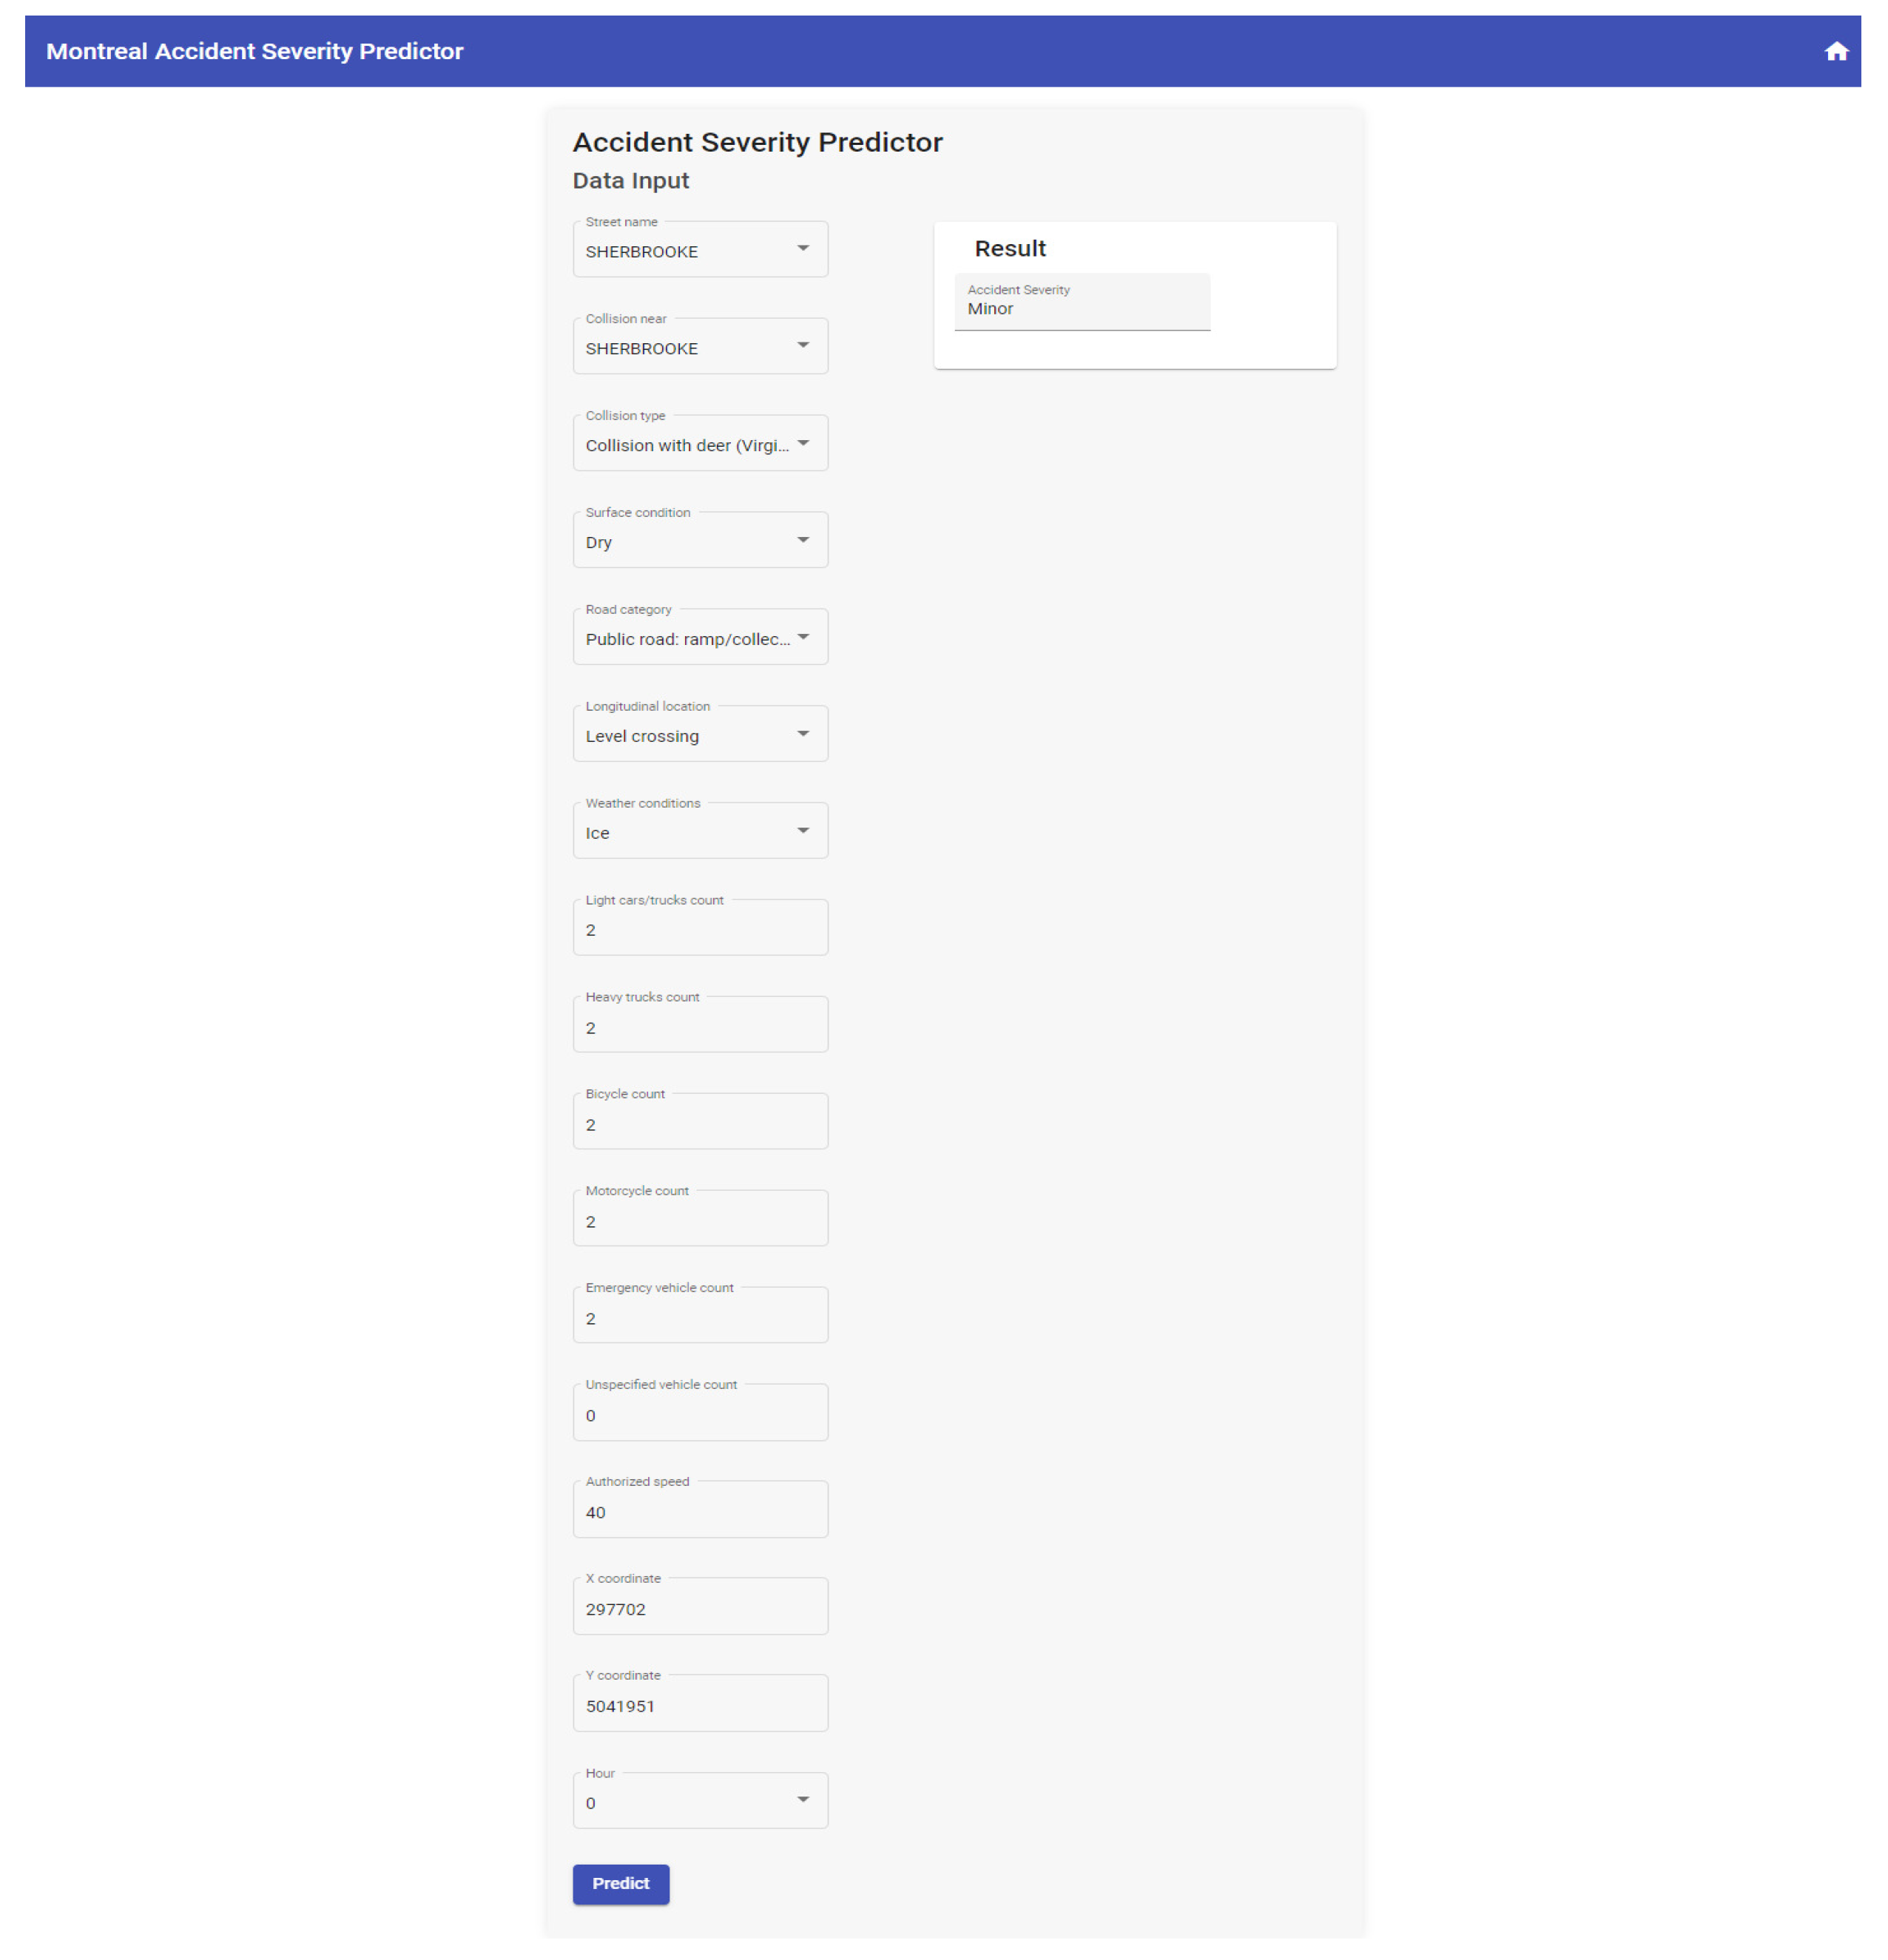Select the Accident Severity result field

[x=1082, y=303]
